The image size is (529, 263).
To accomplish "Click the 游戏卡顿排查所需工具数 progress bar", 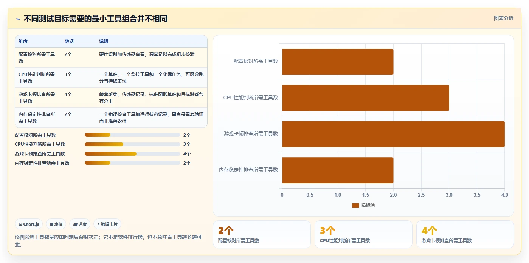I will click(132, 154).
